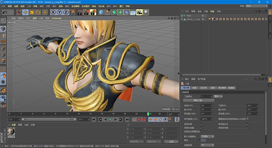Viewport: 272px width, 148px height.
Task: Click the attribute manager search magnifier icon
Action: tap(256, 79)
